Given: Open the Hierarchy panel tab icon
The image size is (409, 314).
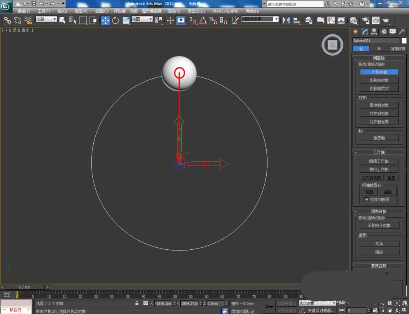Looking at the screenshot, I should tap(374, 32).
